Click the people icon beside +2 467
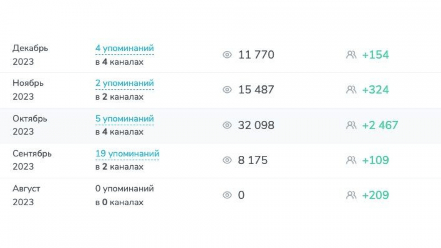441x248 pixels. point(351,125)
